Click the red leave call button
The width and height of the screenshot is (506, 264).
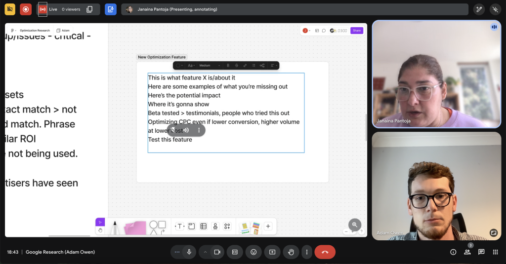click(325, 252)
